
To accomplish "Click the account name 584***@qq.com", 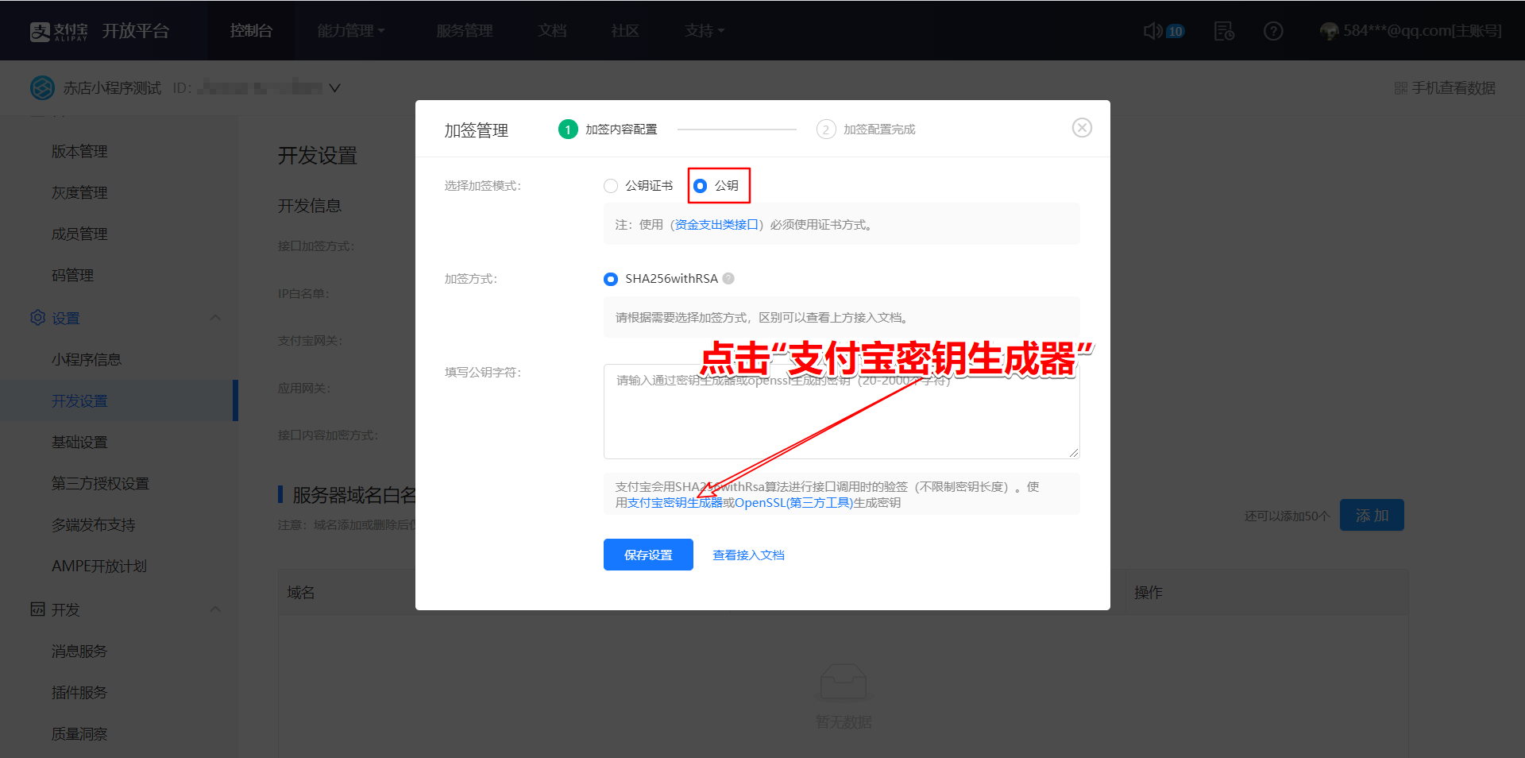I will 1423,31.
